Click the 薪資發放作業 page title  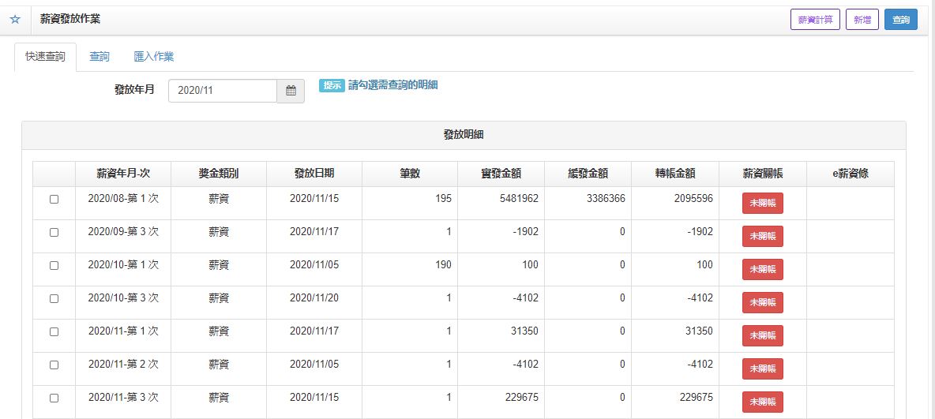(x=70, y=19)
